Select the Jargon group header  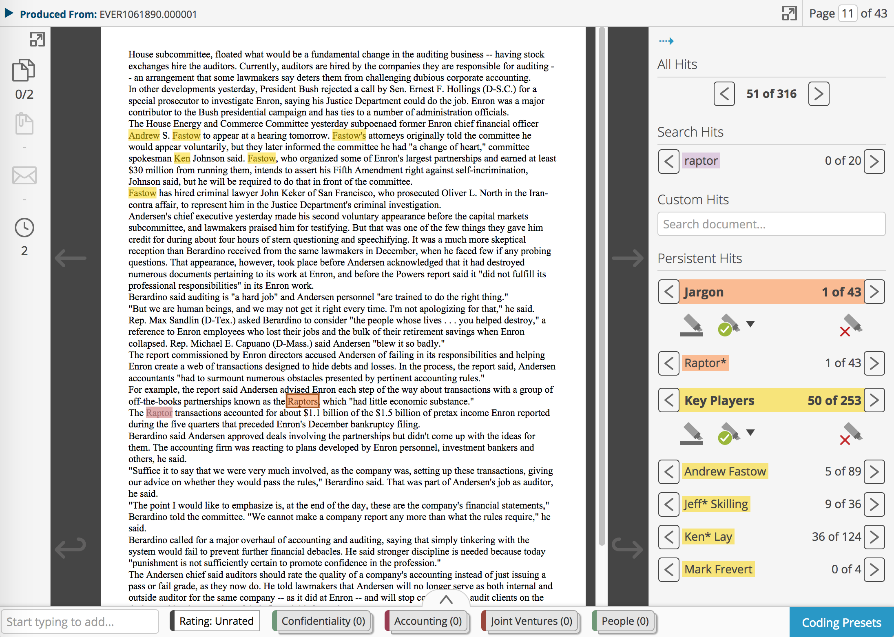pyautogui.click(x=772, y=292)
